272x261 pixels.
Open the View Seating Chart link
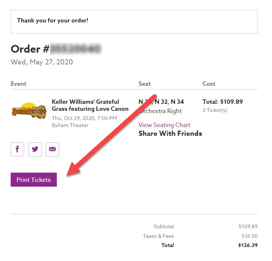164,125
